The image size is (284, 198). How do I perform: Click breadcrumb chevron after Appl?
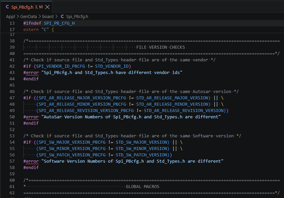click(18, 16)
